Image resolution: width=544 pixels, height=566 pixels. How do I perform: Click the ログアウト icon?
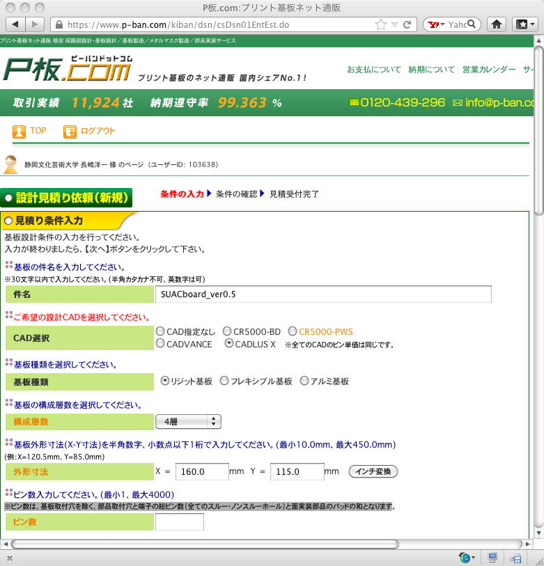(70, 132)
